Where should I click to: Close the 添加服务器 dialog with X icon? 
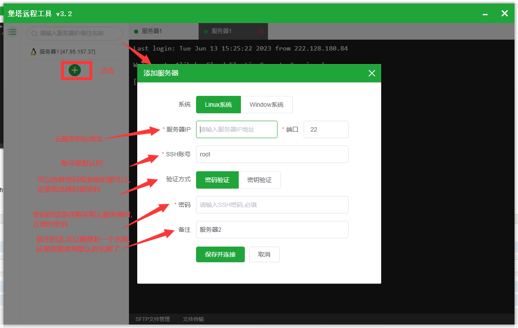pos(372,73)
